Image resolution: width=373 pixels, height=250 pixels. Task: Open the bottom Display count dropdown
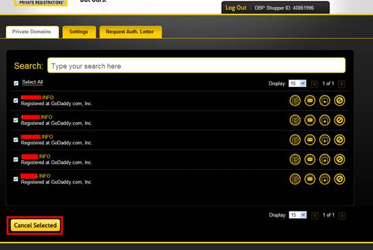[x=297, y=215]
